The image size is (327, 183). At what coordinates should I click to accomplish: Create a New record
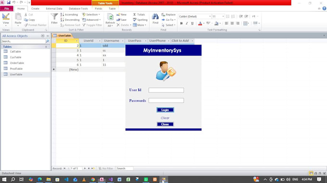click(121, 14)
